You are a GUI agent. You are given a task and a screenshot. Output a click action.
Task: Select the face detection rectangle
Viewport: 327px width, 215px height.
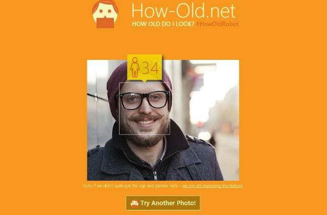click(x=145, y=109)
